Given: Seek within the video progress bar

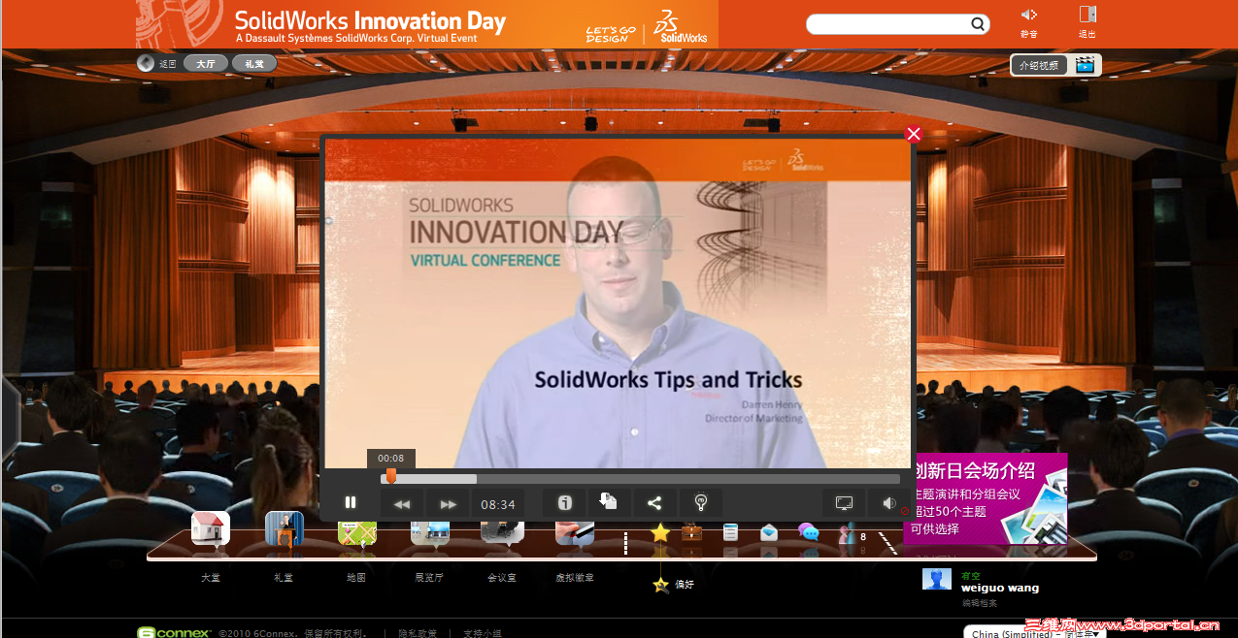Looking at the screenshot, I should (x=640, y=479).
